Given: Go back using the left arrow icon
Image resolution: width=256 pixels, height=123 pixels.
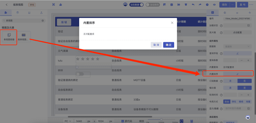Looking at the screenshot, I should click(6, 5).
